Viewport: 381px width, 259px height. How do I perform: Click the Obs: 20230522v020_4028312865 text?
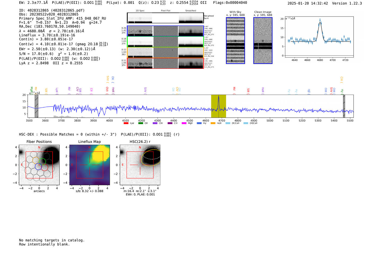[49, 14]
